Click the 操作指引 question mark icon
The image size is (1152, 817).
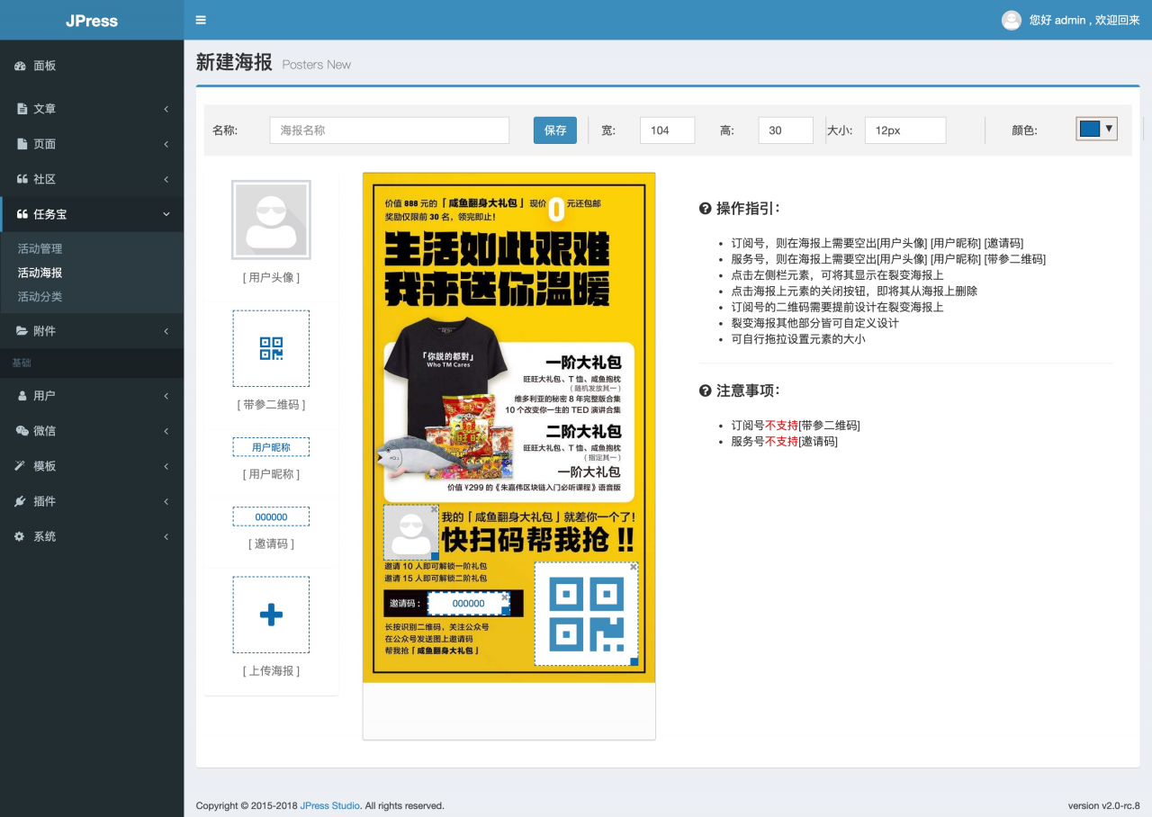click(x=706, y=209)
